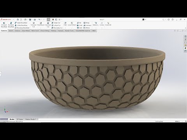Open the SOLIDWORKS logo menu
This screenshot has height=140, width=187.
coord(6,19)
